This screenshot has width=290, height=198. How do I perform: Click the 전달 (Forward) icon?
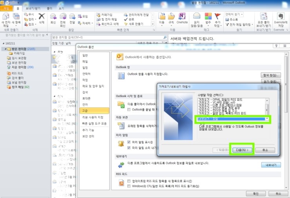click(x=72, y=16)
